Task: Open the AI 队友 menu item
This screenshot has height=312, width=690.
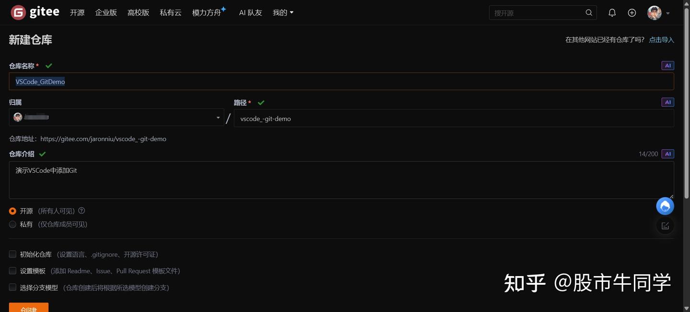Action: [x=250, y=12]
